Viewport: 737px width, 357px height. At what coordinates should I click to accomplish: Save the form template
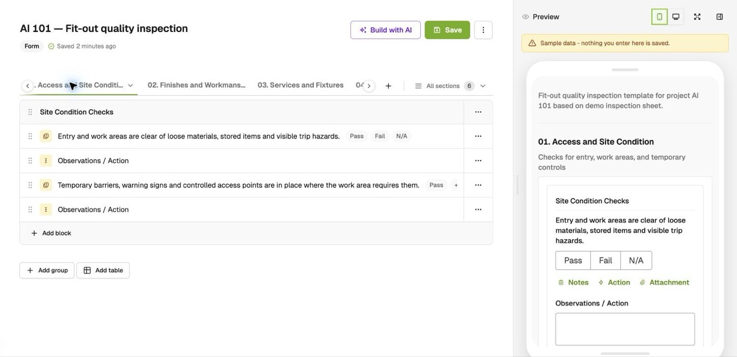click(447, 30)
